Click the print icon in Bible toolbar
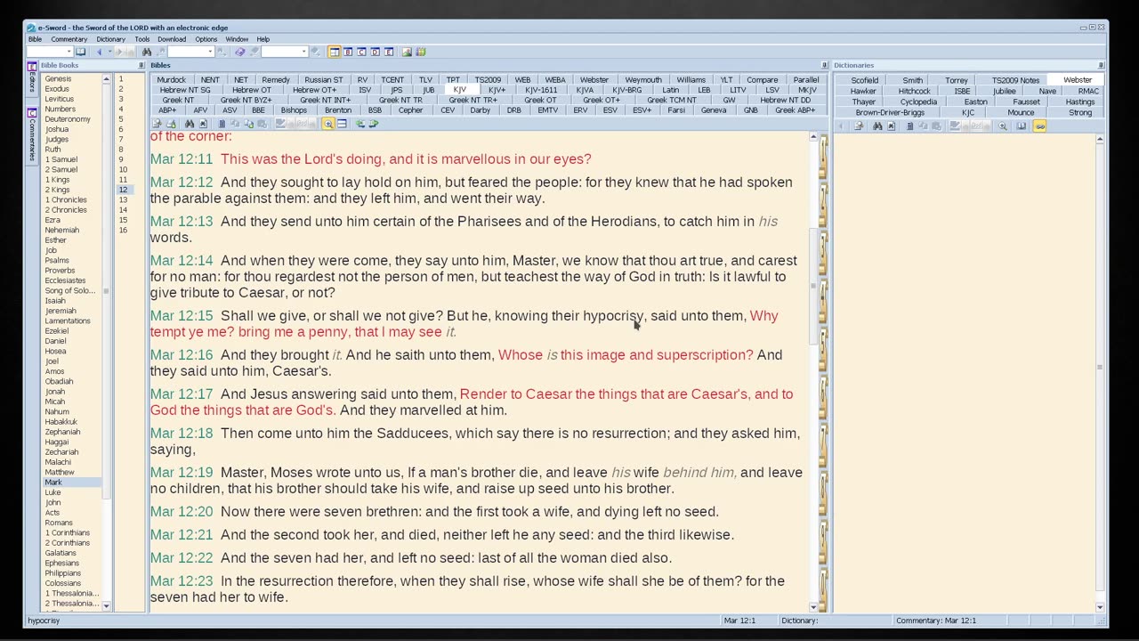This screenshot has height=641, width=1139. click(171, 124)
